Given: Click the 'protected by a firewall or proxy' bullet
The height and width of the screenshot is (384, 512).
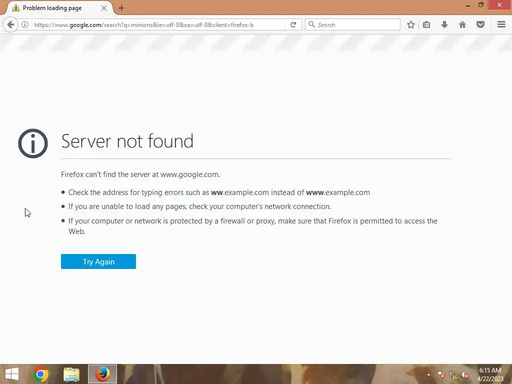Looking at the screenshot, I should click(252, 226).
